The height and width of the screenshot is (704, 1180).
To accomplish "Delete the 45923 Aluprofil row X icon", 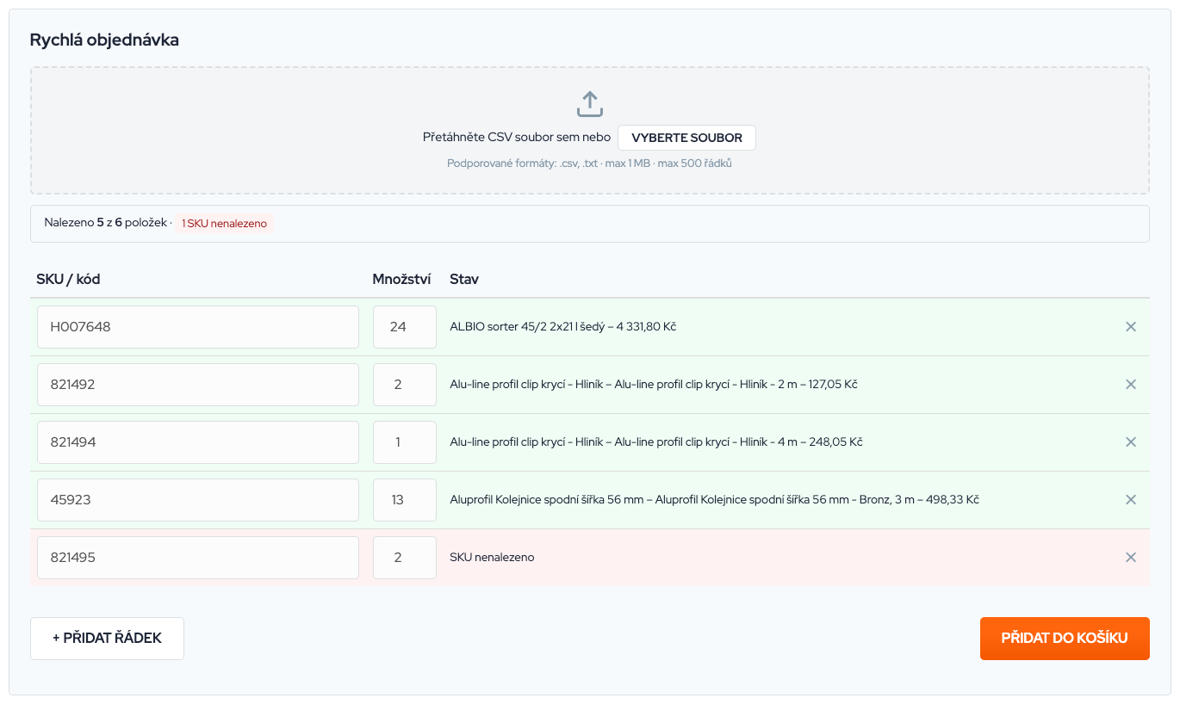I will point(1131,500).
